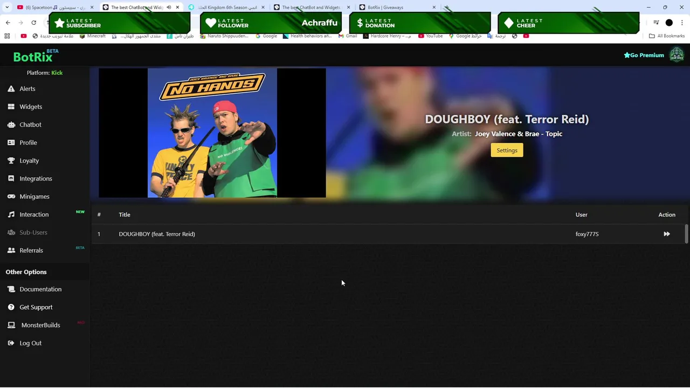
Task: Close the Spacetoon tab
Action: [92, 8]
